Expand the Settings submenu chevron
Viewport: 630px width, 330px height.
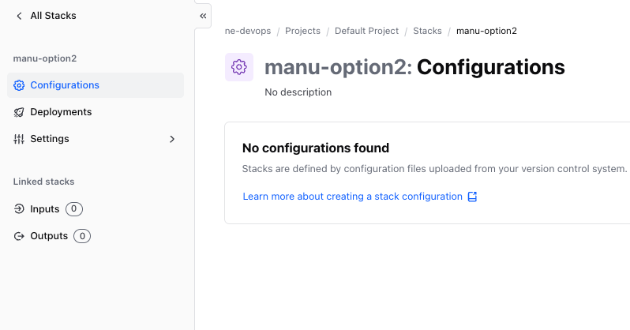pos(172,139)
